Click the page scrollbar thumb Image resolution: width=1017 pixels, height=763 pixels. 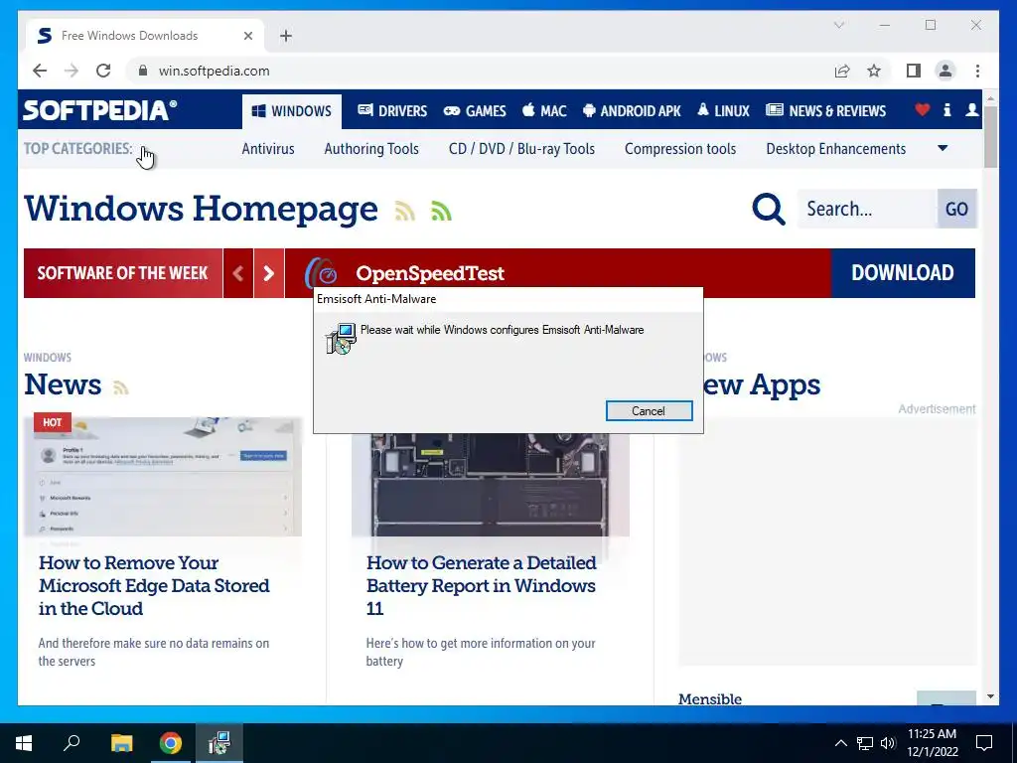tap(990, 136)
